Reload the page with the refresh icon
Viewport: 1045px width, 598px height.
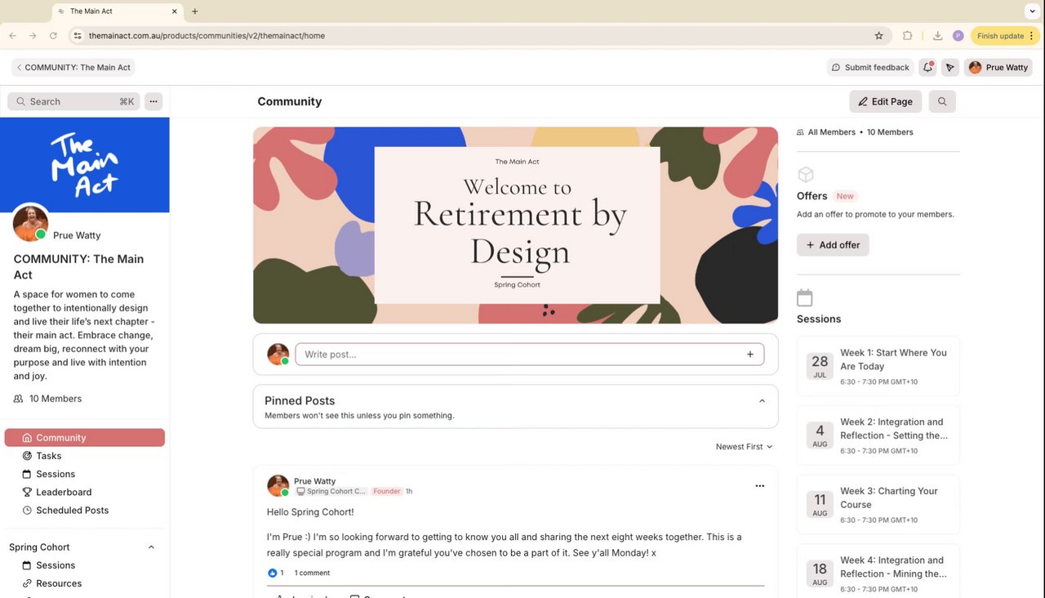pos(54,36)
